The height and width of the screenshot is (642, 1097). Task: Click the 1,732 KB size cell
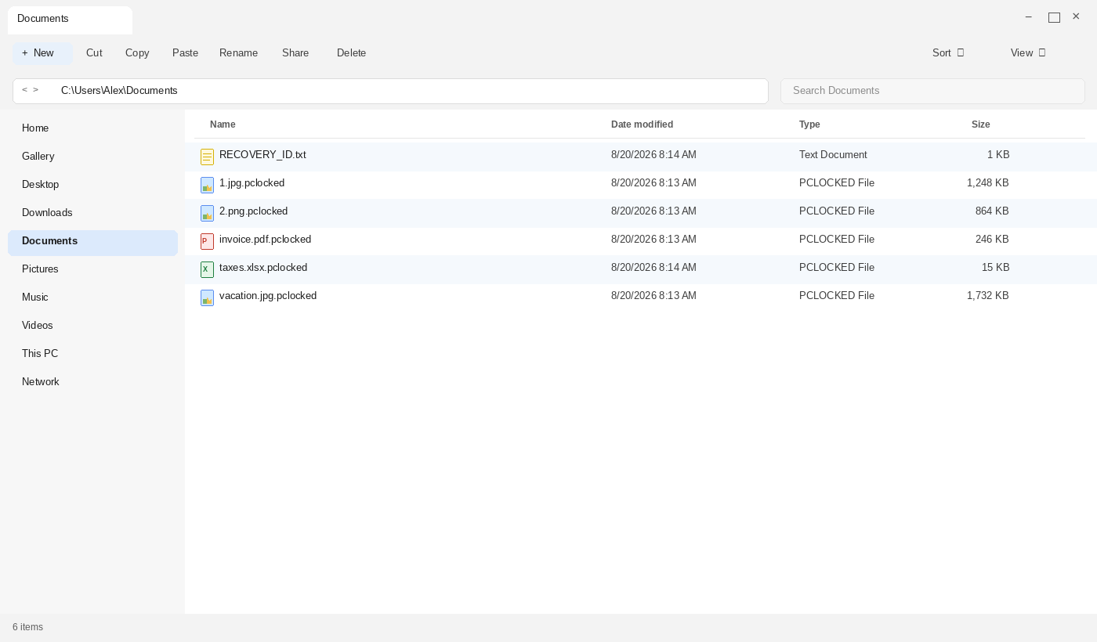tap(988, 296)
